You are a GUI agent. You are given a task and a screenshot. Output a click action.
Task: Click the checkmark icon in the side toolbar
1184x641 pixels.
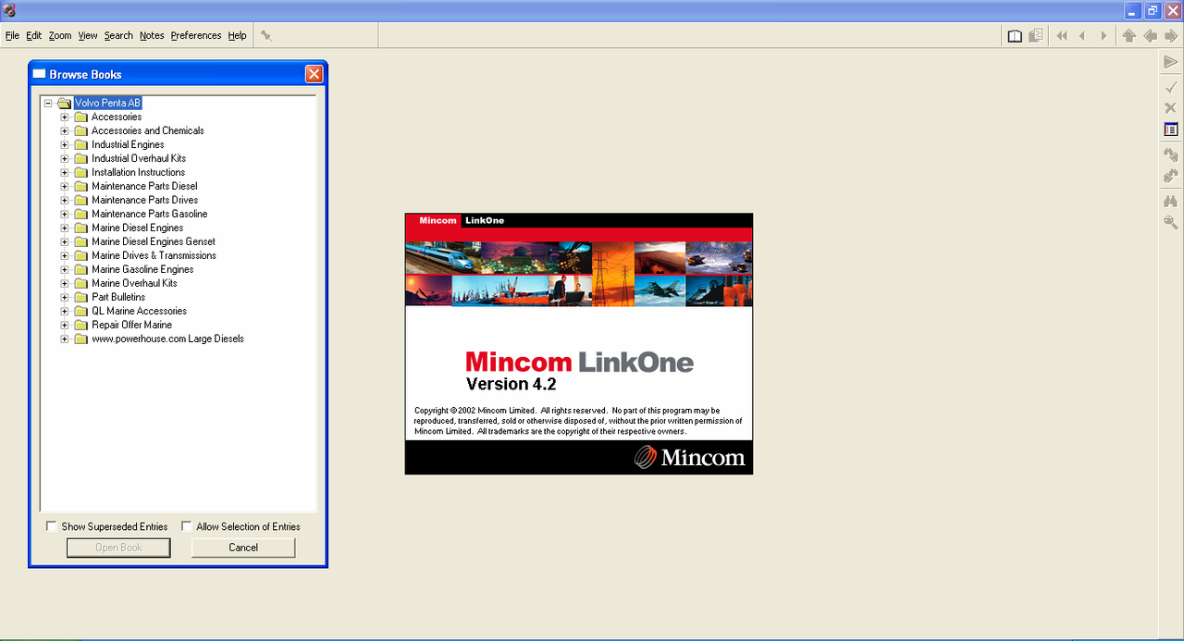tap(1170, 87)
